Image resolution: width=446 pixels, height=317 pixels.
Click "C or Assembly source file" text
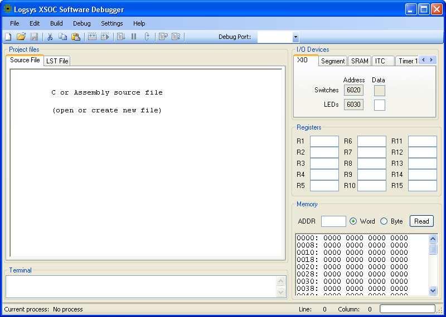(107, 92)
